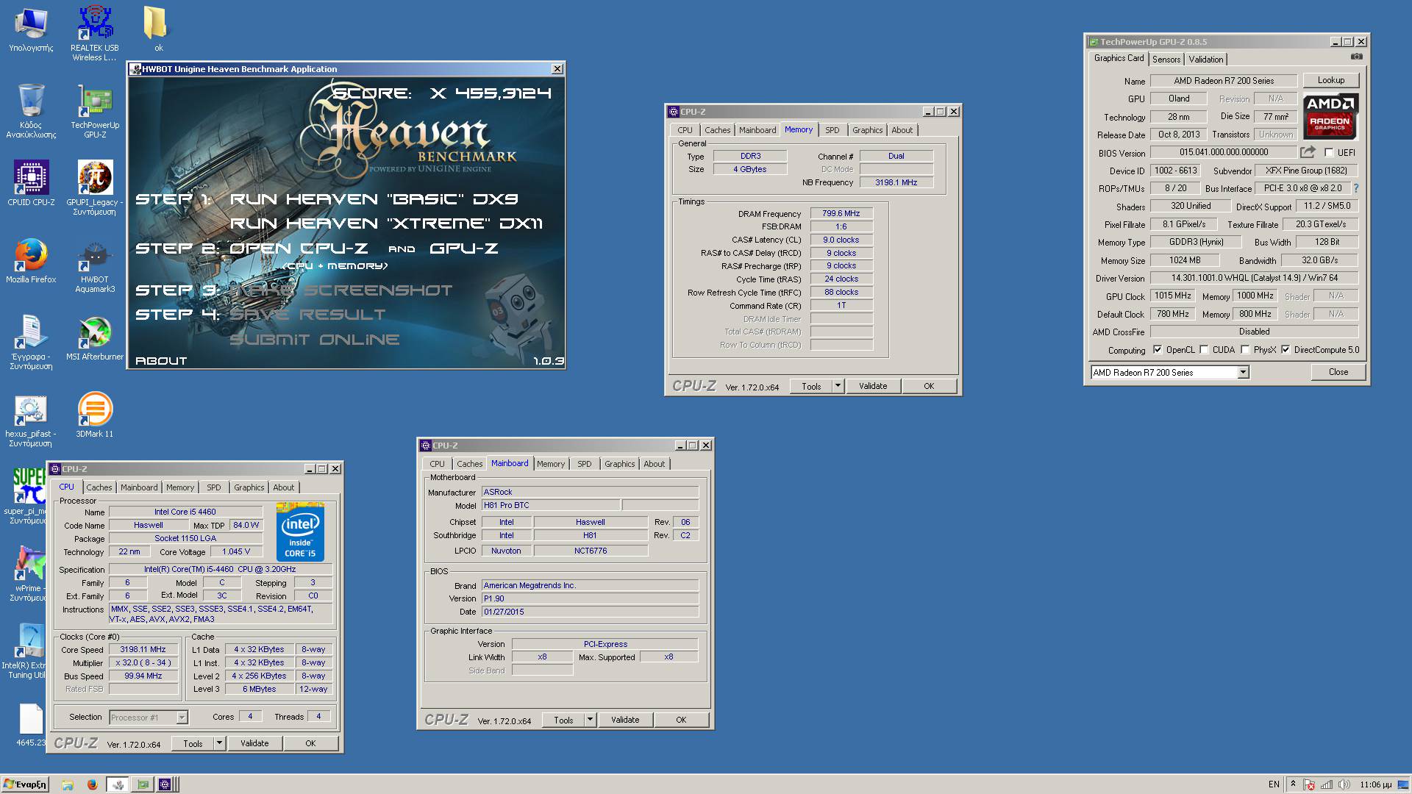
Task: Open the Processor #1 selection dropdown
Action: tap(182, 718)
